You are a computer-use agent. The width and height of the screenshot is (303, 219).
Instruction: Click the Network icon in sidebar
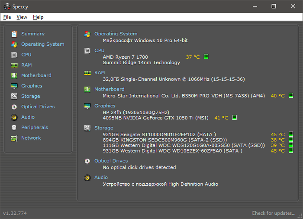[x=14, y=138]
